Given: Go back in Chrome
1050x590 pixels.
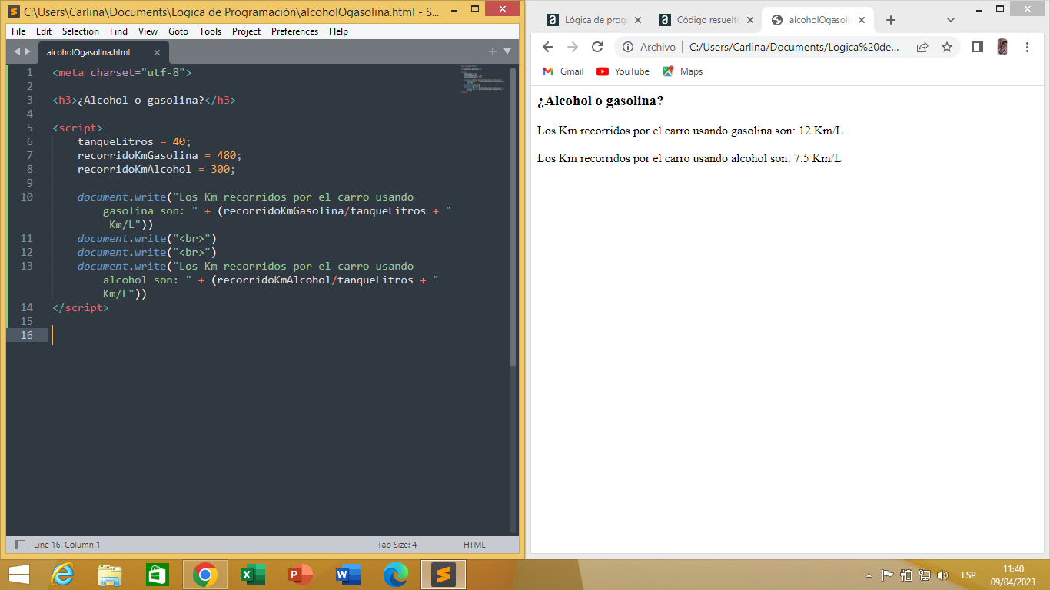Looking at the screenshot, I should tap(548, 47).
